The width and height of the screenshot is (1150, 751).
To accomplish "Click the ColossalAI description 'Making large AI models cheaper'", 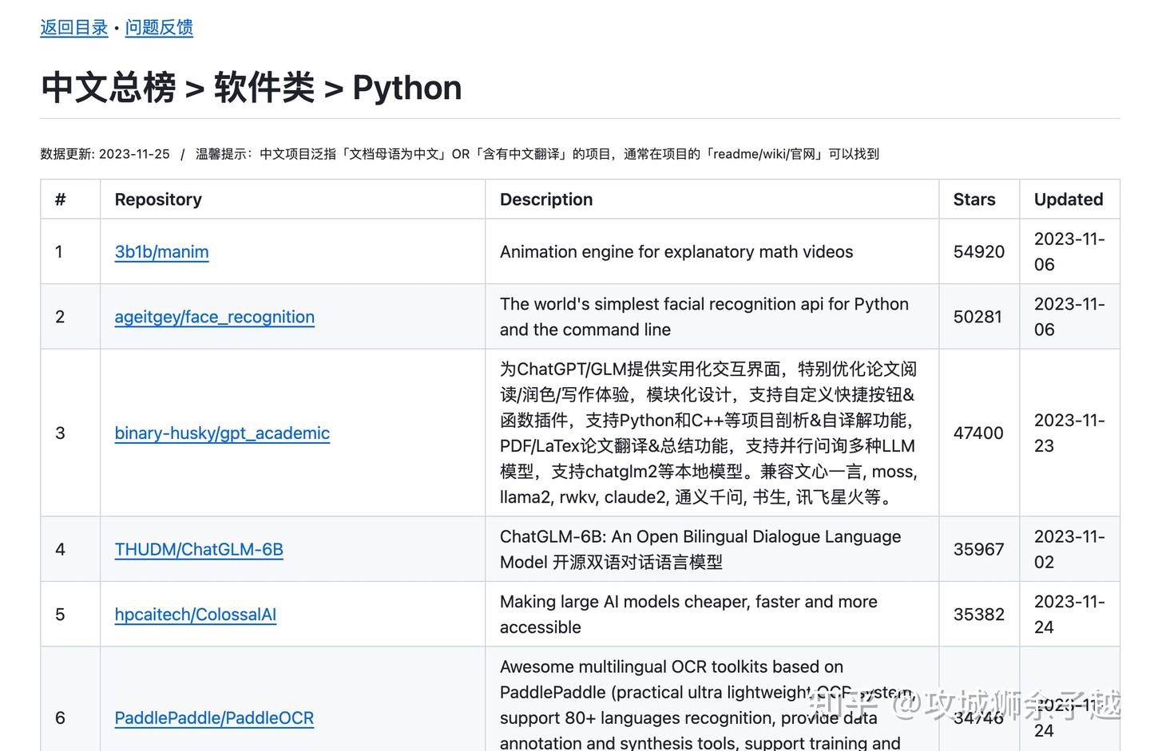I will point(688,615).
